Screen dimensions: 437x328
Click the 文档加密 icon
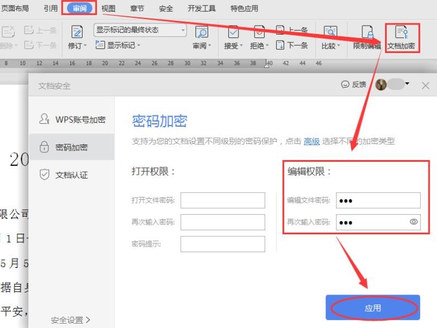point(402,32)
